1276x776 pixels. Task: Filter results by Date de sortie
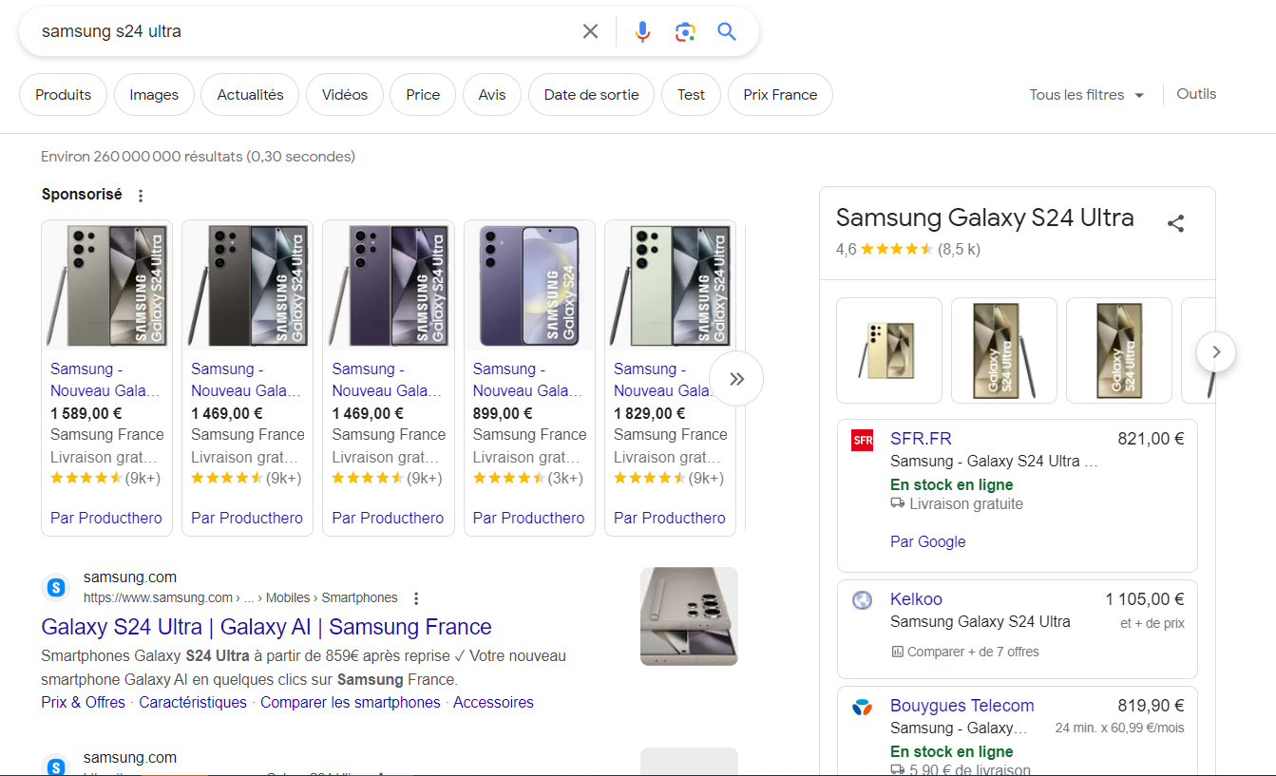(x=591, y=95)
